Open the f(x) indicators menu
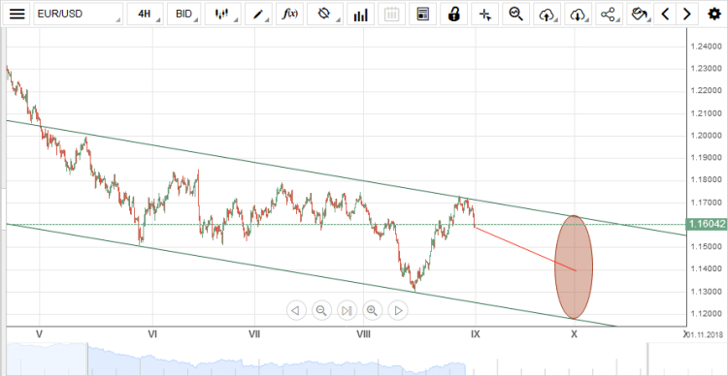The image size is (728, 376). [289, 14]
